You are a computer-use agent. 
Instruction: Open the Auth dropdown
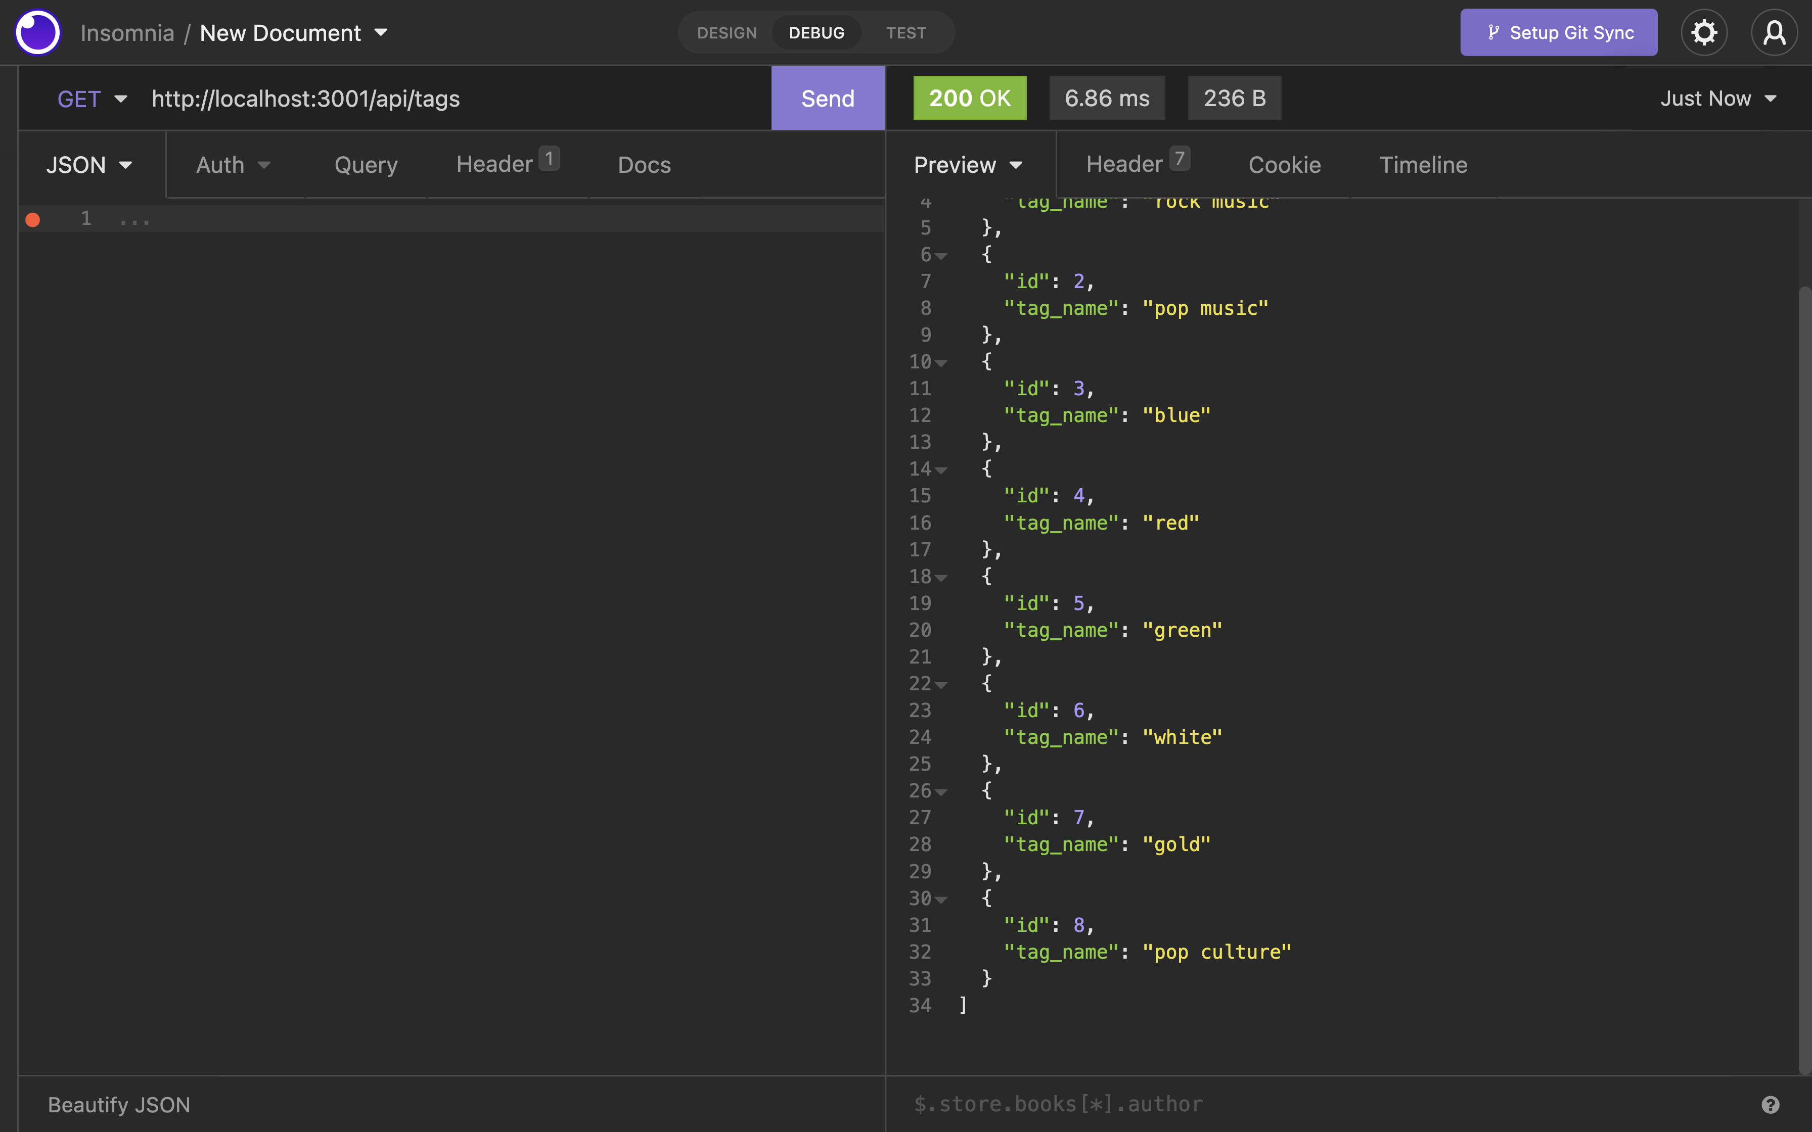tap(232, 165)
